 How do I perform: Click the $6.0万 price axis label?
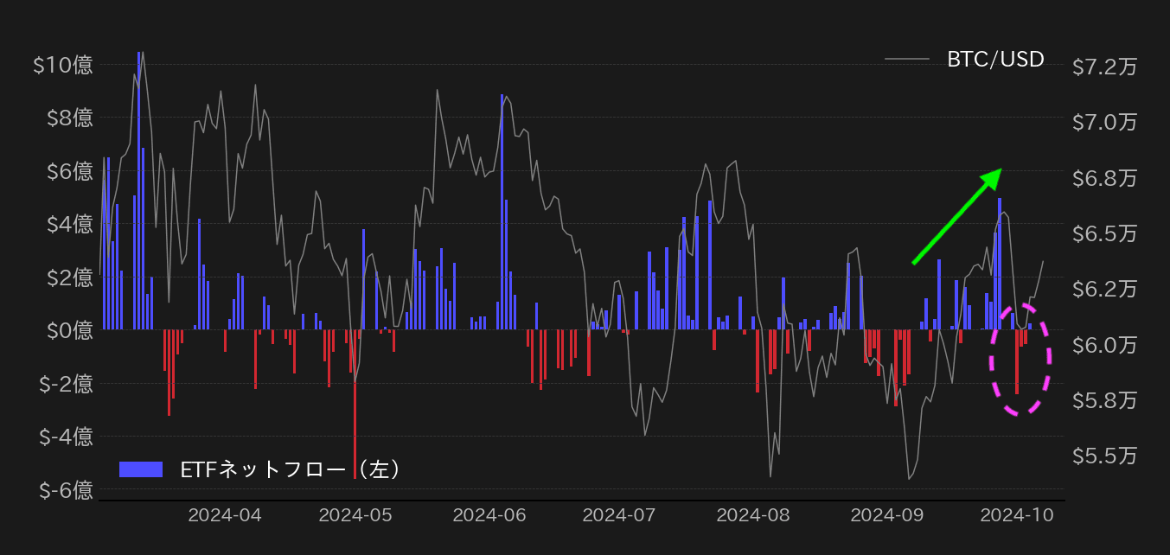(1104, 345)
